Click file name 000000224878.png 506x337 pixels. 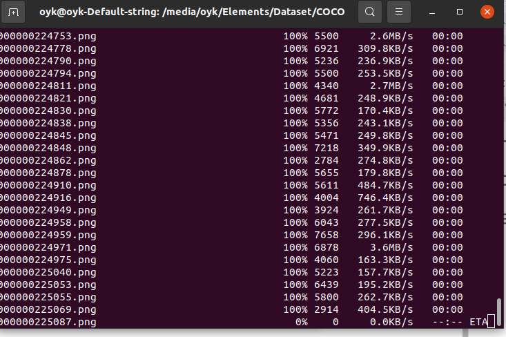pos(48,173)
